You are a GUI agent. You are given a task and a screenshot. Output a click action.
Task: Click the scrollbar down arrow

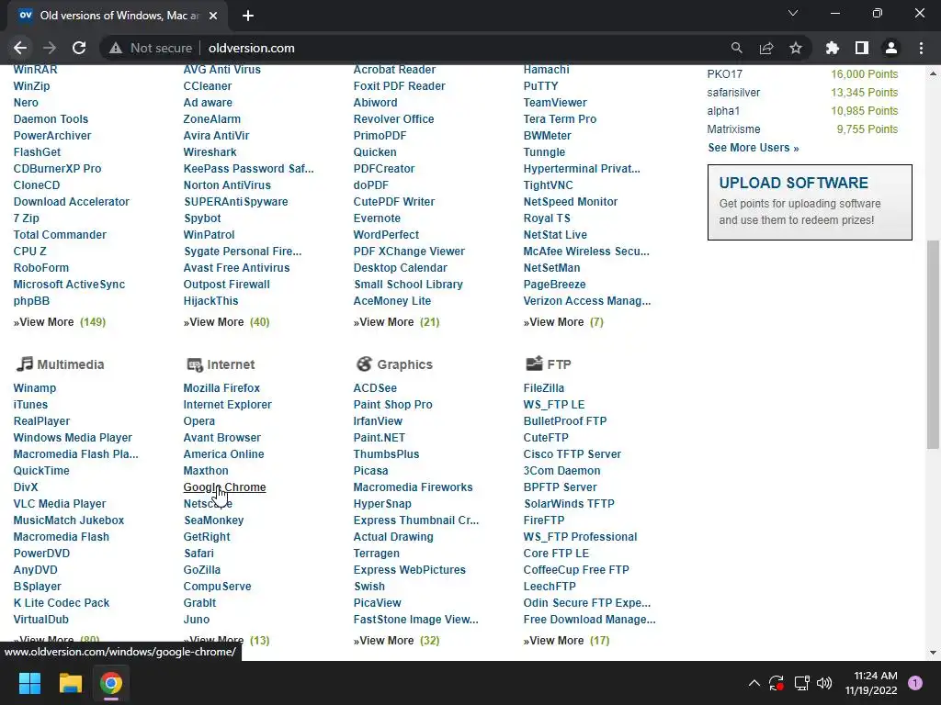[933, 653]
